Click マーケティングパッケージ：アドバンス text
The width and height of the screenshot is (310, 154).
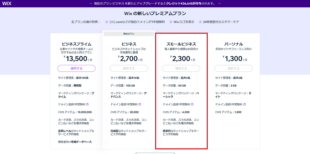tap(128, 95)
